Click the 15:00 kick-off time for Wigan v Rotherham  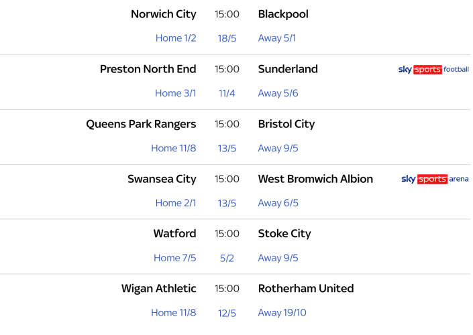pos(227,289)
